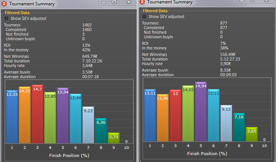Image resolution: width=276 pixels, height=162 pixels.
Task: Select Net Winnings value 516,49
Action: click(x=228, y=54)
